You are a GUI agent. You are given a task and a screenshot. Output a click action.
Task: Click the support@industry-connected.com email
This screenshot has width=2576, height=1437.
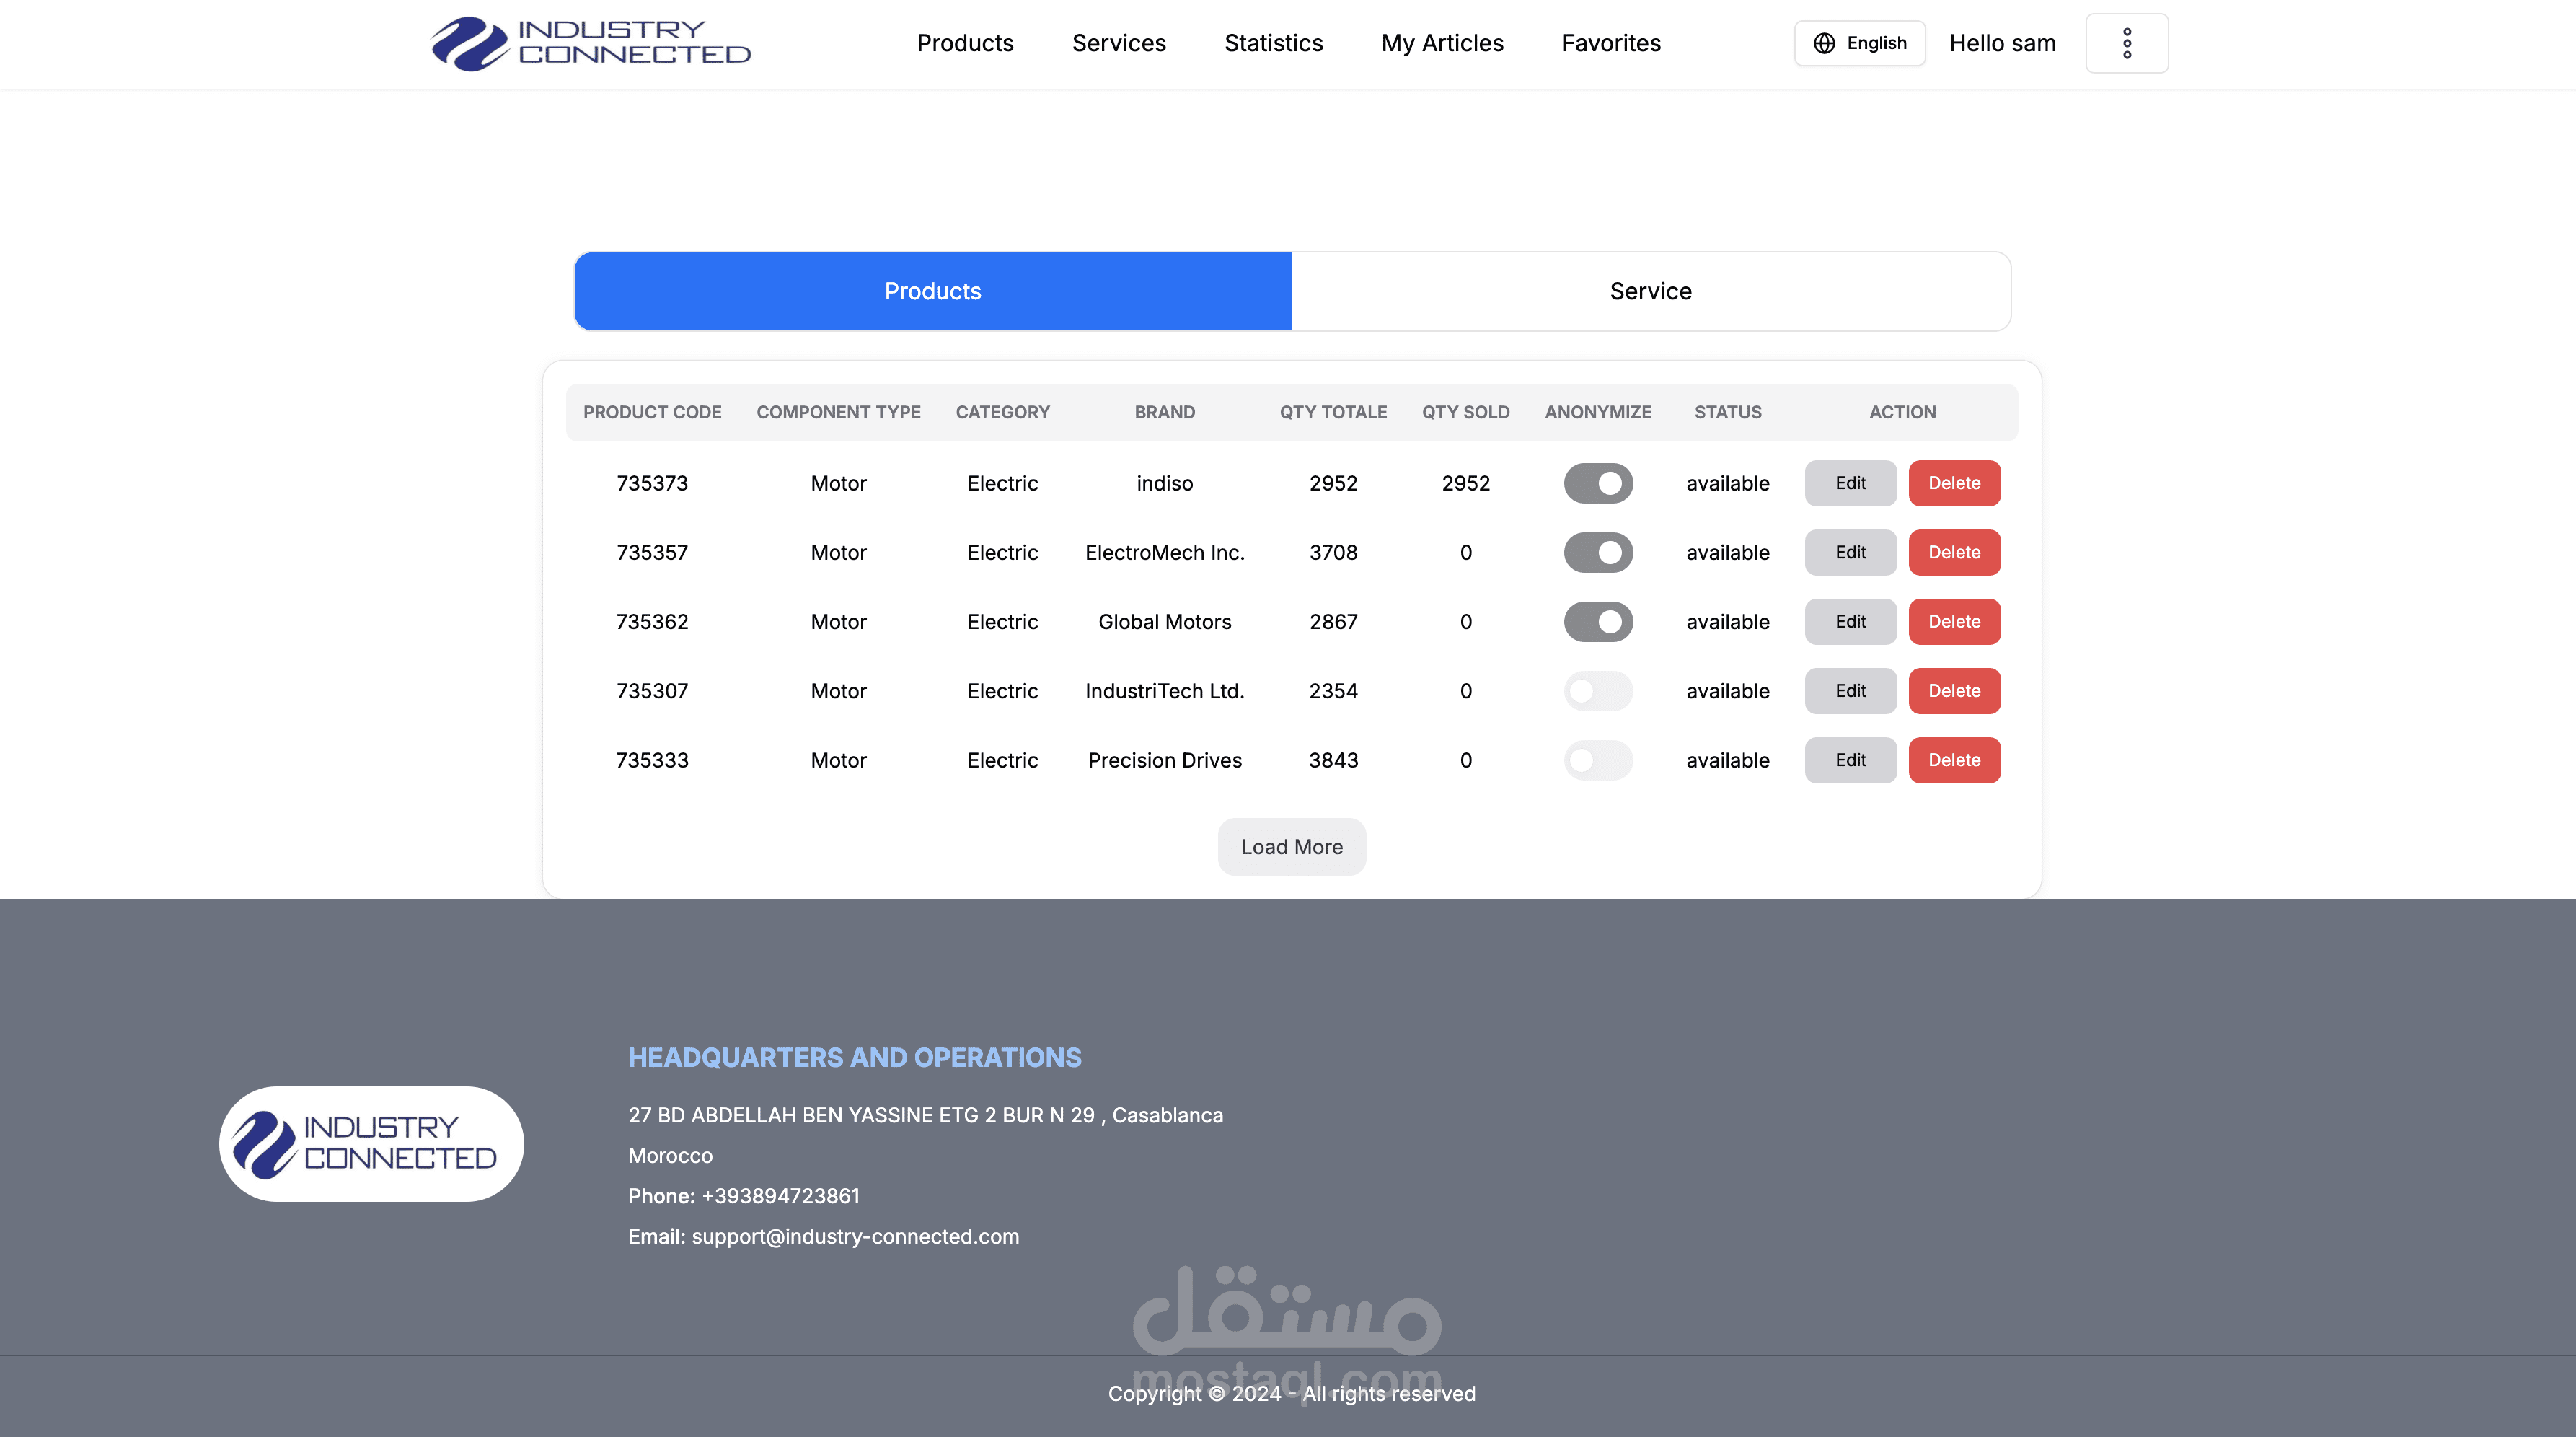855,1236
